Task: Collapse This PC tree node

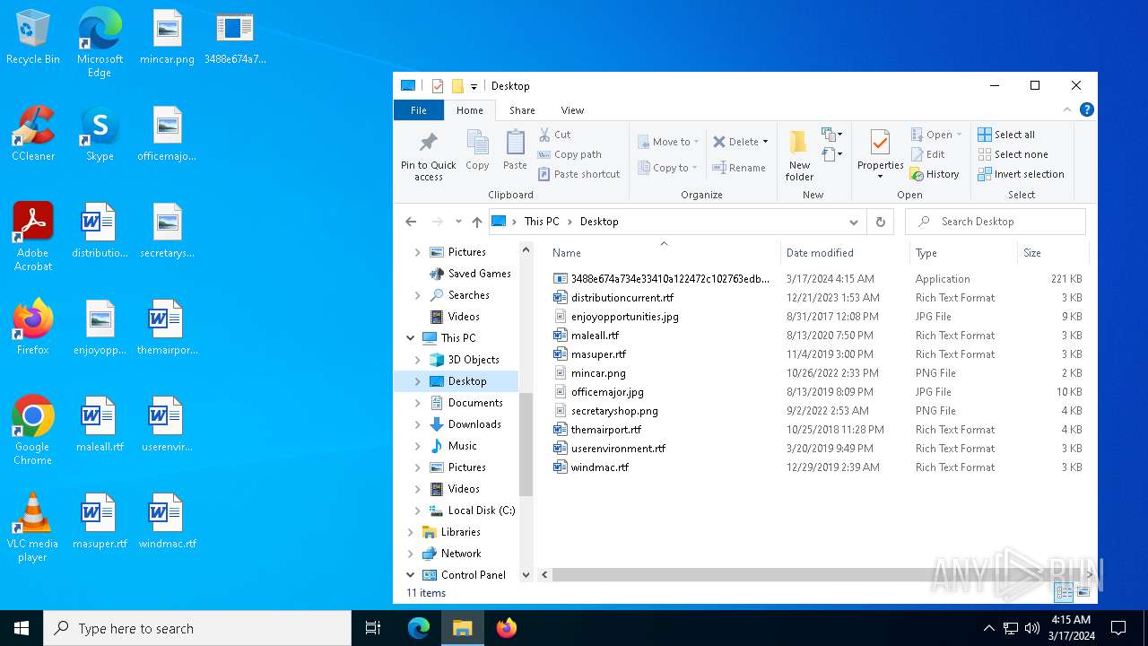Action: click(411, 338)
